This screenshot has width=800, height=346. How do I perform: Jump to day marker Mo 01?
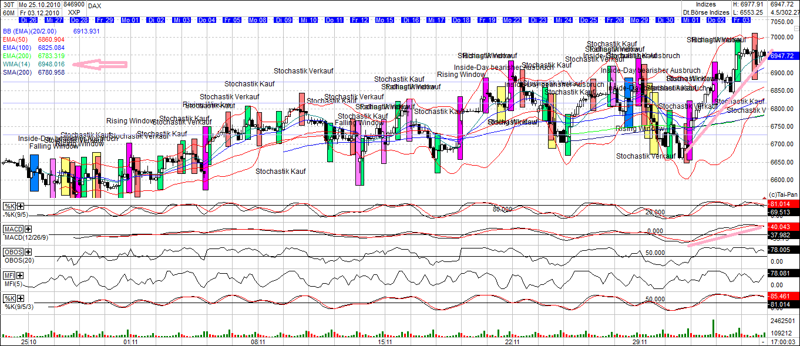click(x=130, y=20)
